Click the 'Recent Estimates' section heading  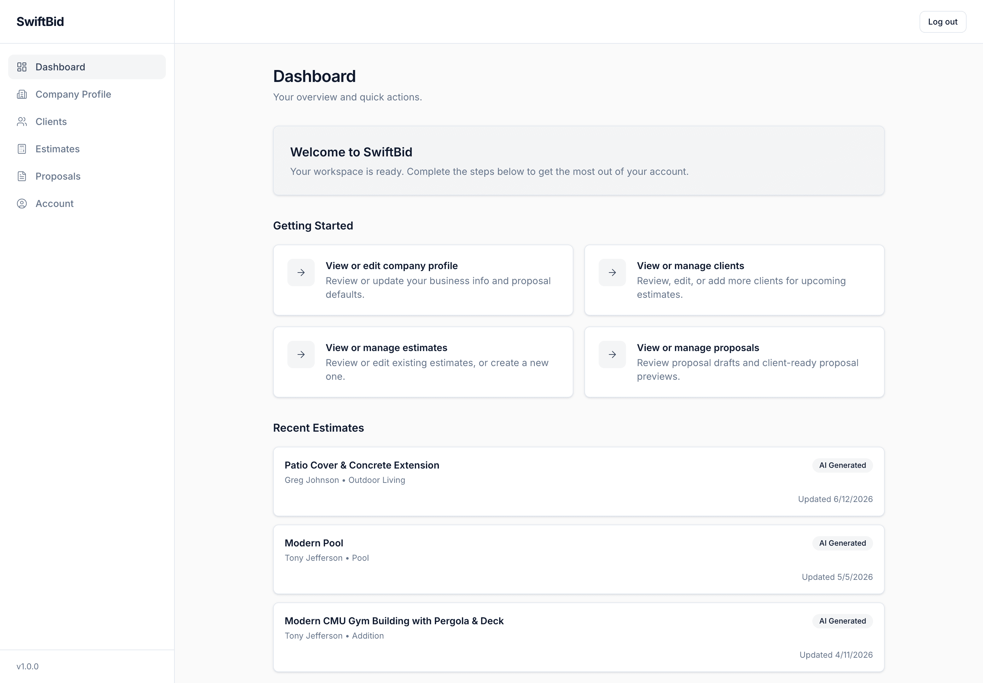click(x=318, y=428)
